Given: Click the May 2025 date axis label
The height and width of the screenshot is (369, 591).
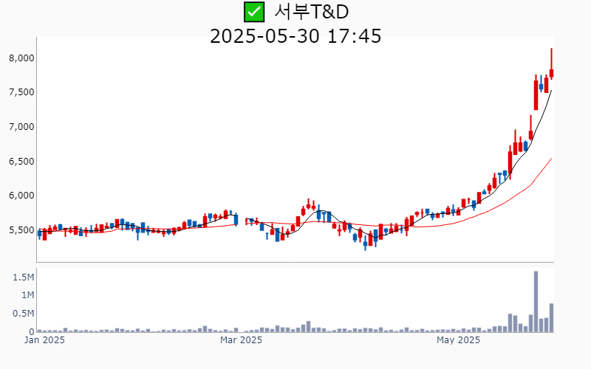Looking at the screenshot, I should [458, 340].
